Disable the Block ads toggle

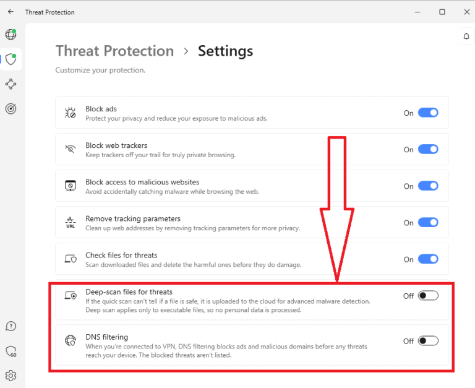coord(428,113)
